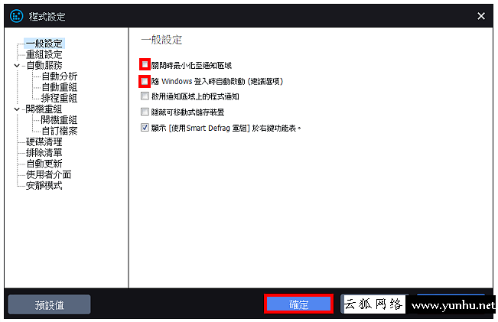Click the 預設值 button
This screenshot has height=322, width=498.
coord(49,304)
